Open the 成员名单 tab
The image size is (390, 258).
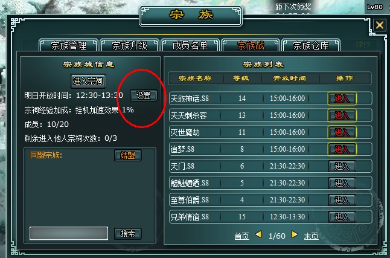point(190,45)
